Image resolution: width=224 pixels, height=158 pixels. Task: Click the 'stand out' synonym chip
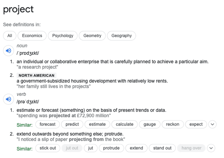tap(162, 148)
